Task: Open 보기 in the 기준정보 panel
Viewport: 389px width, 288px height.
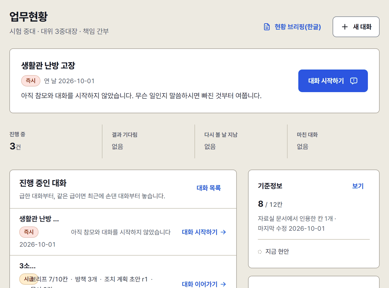Action: (358, 186)
